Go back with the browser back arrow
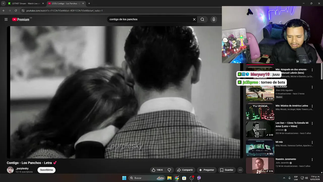Screen dimensions: 323x182 point(4,11)
